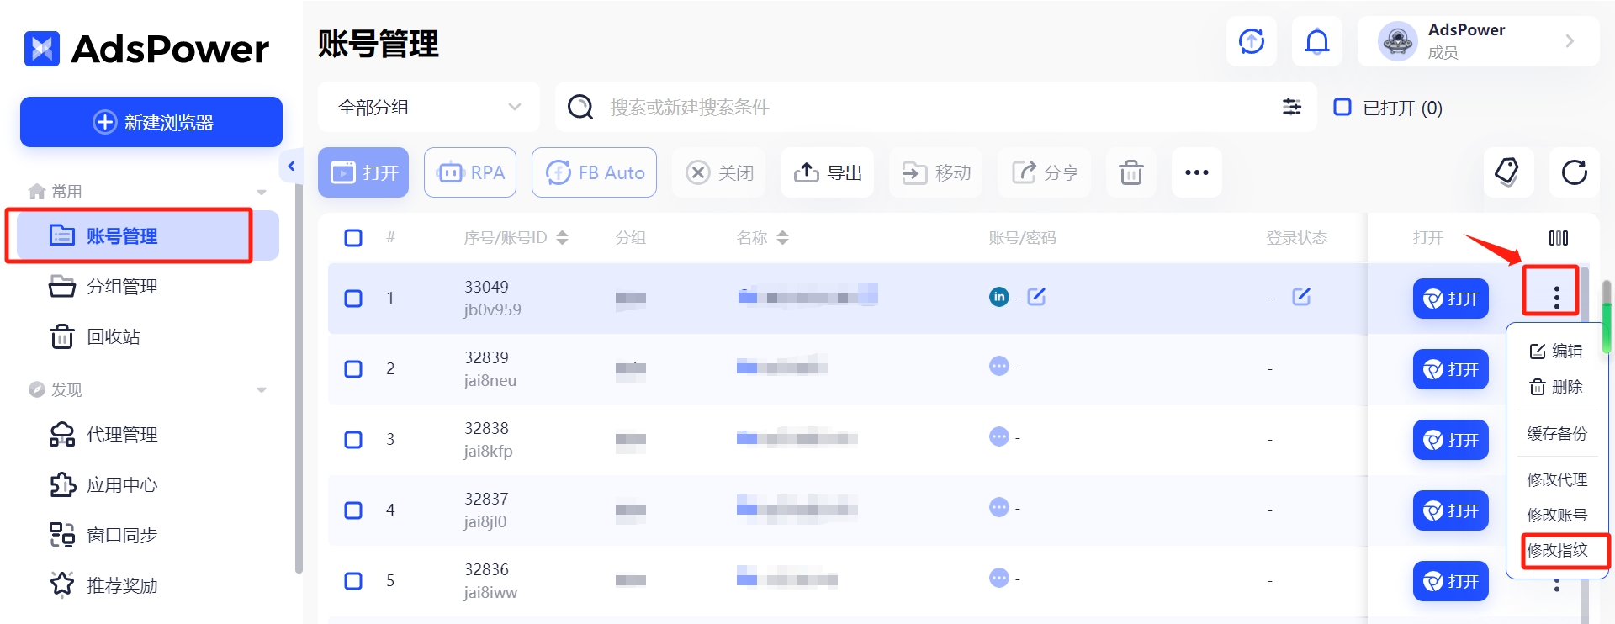
Task: Click the FB Auto button
Action: click(x=594, y=172)
